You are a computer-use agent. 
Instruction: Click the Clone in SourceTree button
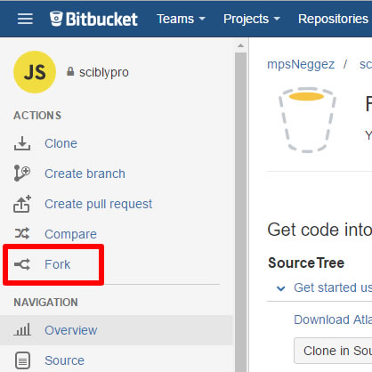pos(333,351)
